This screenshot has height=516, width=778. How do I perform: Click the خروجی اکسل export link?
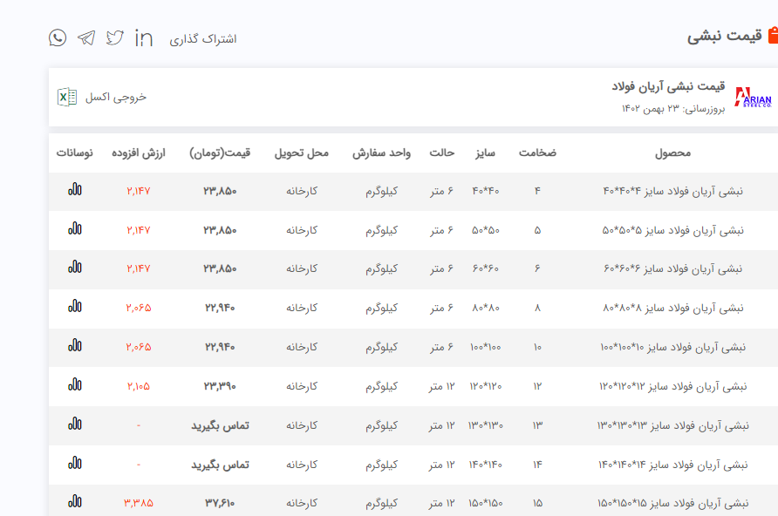pos(116,97)
